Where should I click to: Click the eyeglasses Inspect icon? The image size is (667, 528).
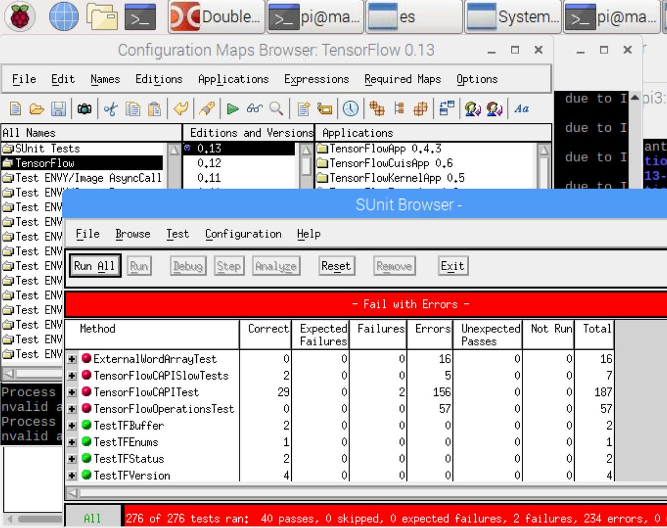(x=255, y=109)
